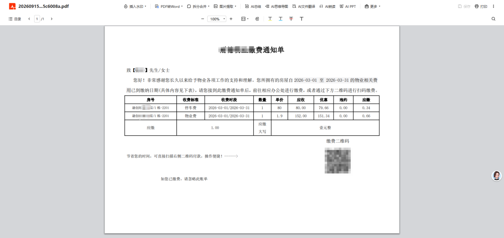This screenshot has height=238, width=504.
Task: Click the 1.00 total payable cell
Action: point(215,127)
